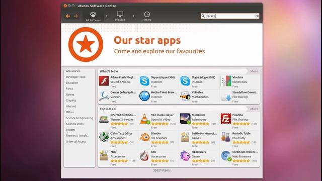
Task: Open the GVim Text Editor icon
Action: [104, 137]
